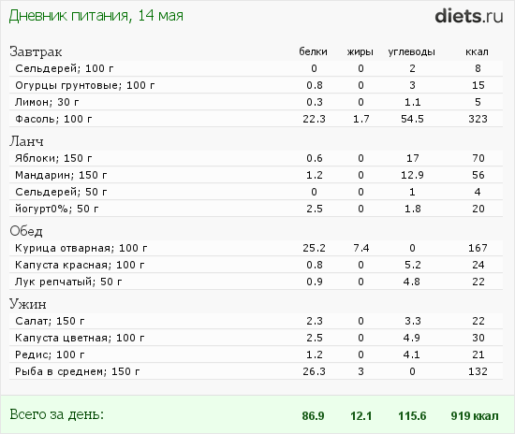Click the total fat value 12.1

(360, 416)
